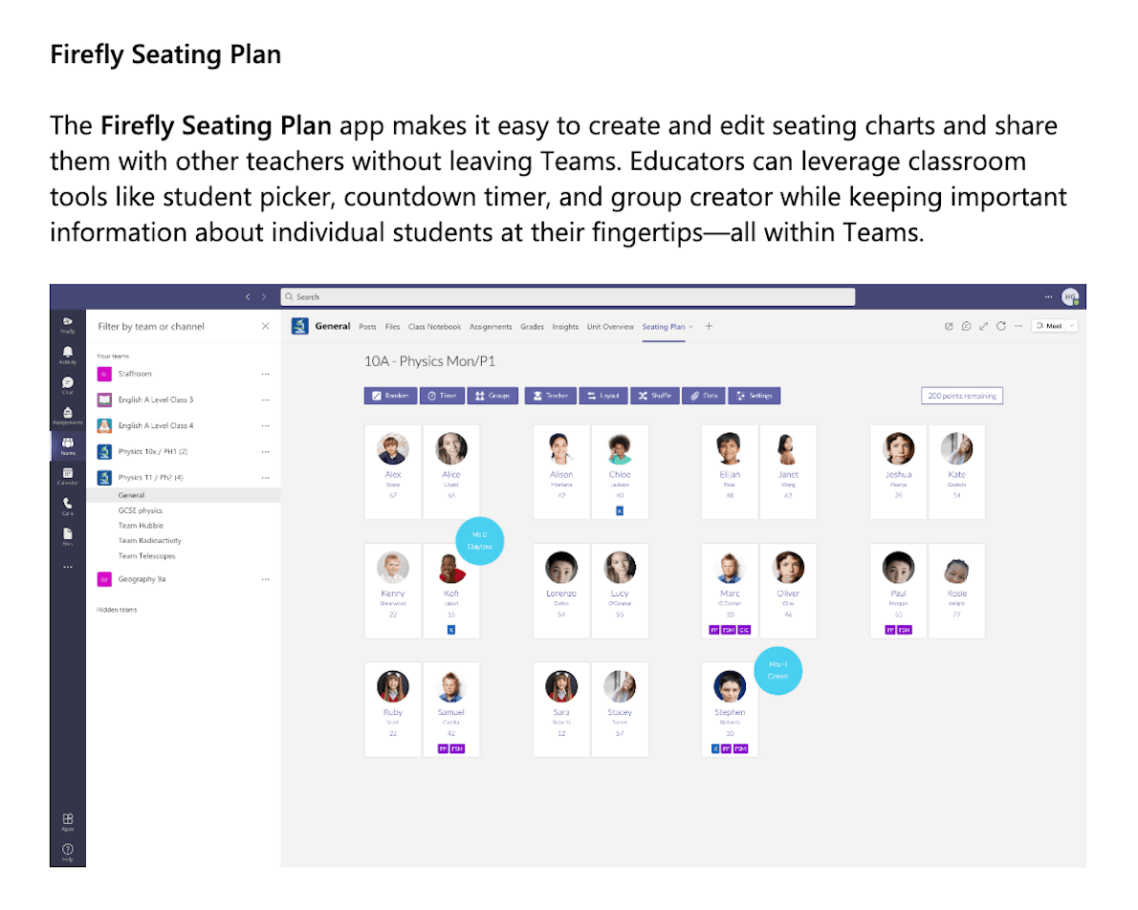
Task: Open the Seating Plan tab dropdown arrow
Action: tap(690, 327)
